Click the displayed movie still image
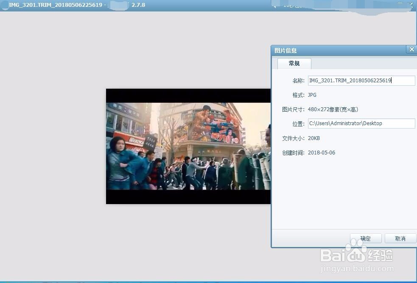Screen dimensions: 417x283 [x=188, y=146]
